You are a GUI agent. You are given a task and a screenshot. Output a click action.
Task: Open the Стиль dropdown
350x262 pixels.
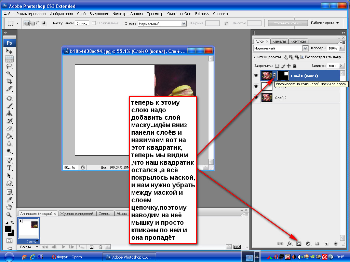184,24
